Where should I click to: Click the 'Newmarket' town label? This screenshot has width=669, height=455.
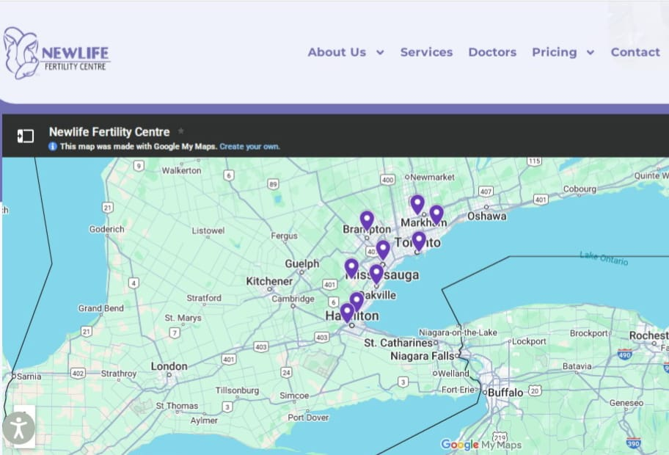432,177
